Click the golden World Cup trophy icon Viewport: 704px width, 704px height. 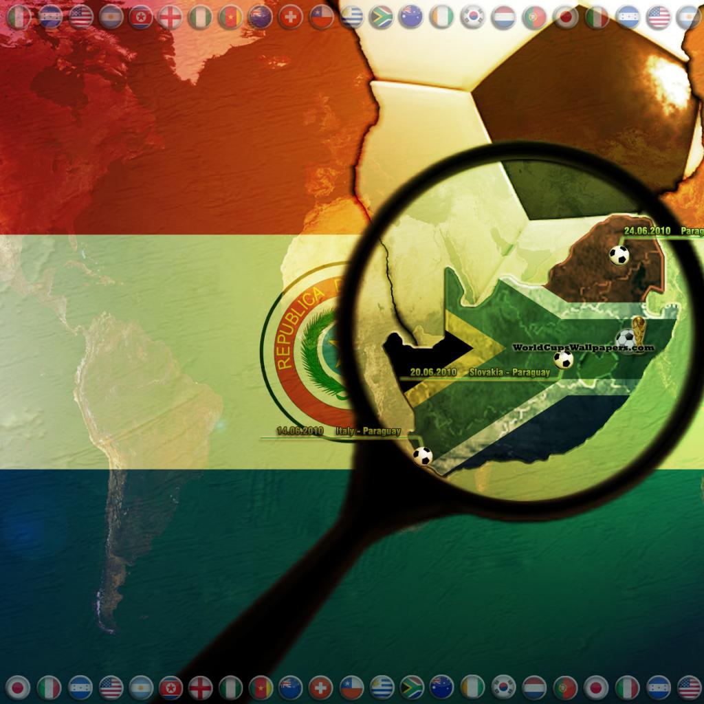639,331
